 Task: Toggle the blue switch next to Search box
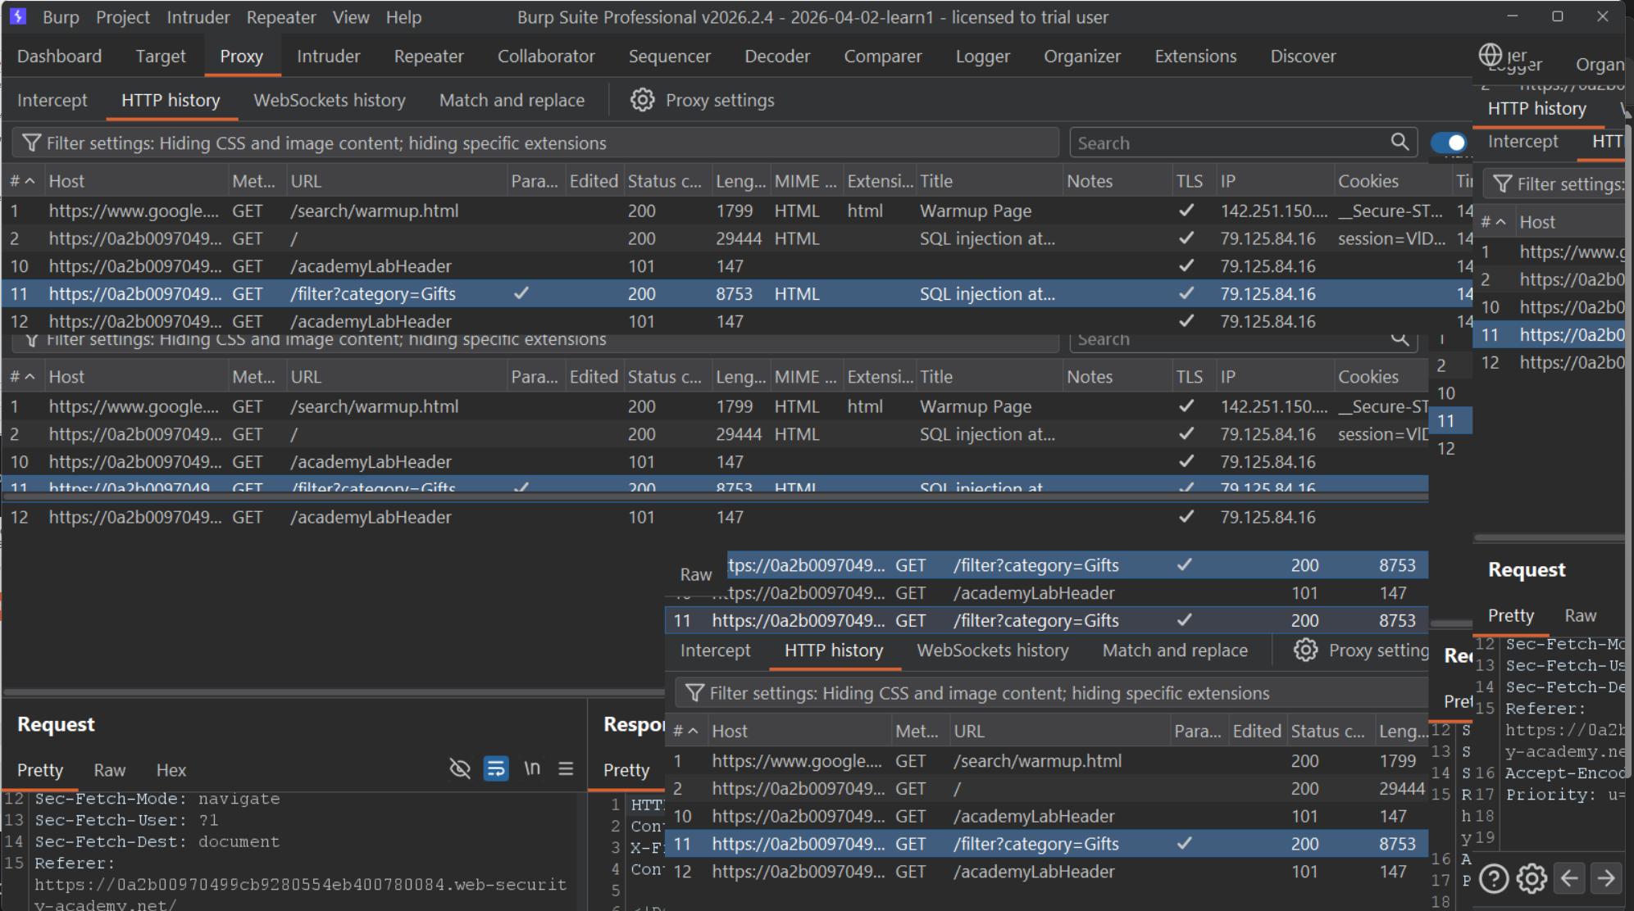tap(1449, 143)
